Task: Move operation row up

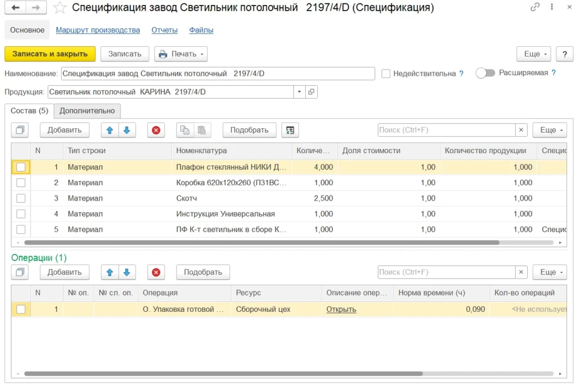Action: pos(110,272)
